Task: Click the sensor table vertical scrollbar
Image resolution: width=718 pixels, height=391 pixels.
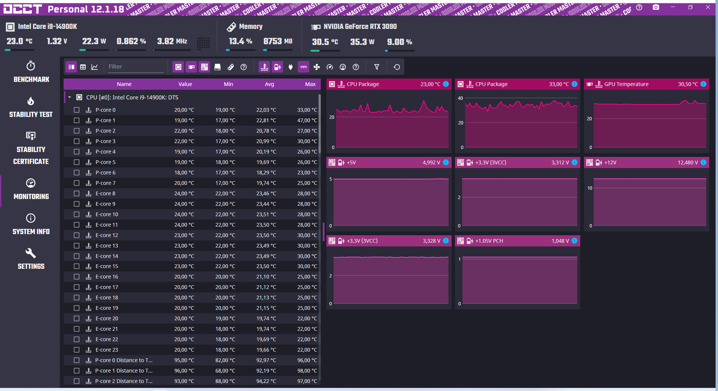Action: click(320, 123)
